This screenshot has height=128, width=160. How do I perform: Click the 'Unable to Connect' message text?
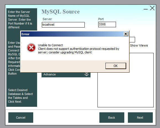tap(50, 45)
